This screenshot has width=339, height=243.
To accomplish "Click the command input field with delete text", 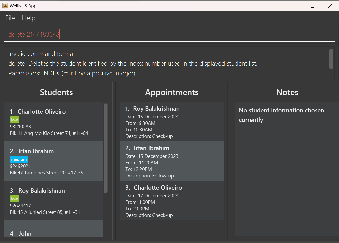I will 169,34.
